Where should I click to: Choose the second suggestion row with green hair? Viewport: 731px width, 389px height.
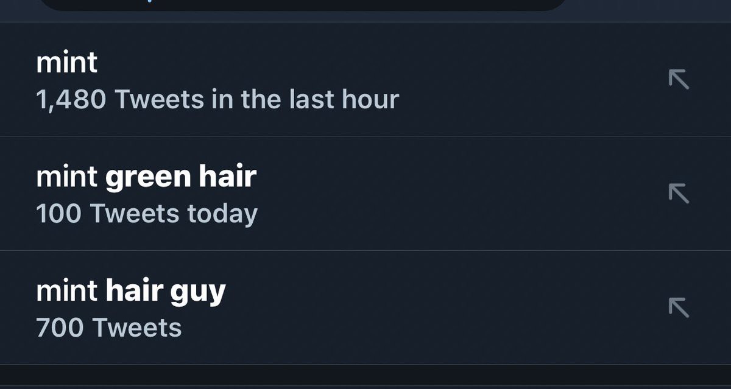pyautogui.click(x=365, y=194)
